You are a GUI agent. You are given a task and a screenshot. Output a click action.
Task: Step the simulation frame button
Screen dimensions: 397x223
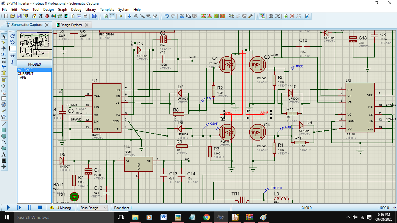pos(19,208)
